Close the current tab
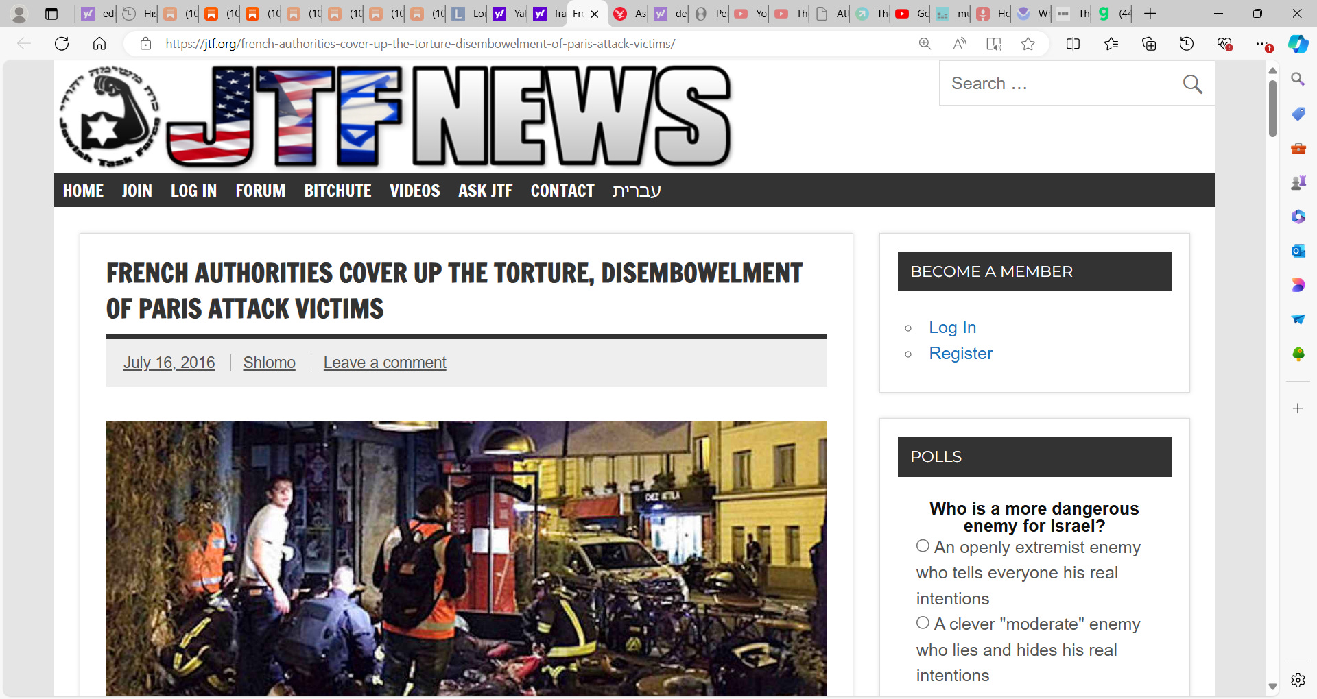 [x=595, y=14]
